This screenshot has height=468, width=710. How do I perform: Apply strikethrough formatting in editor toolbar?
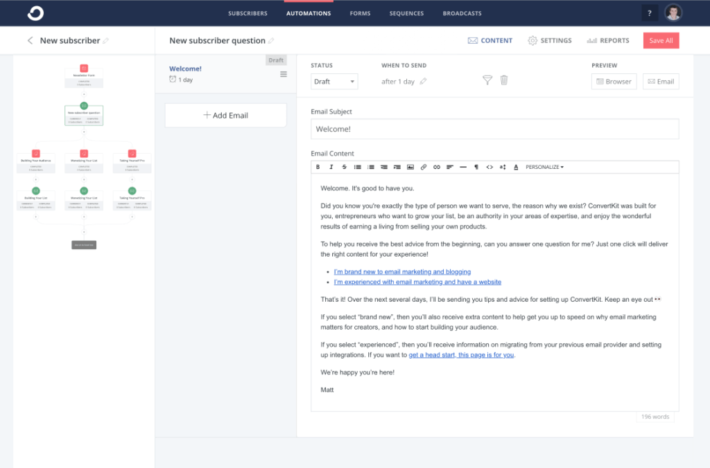click(345, 167)
